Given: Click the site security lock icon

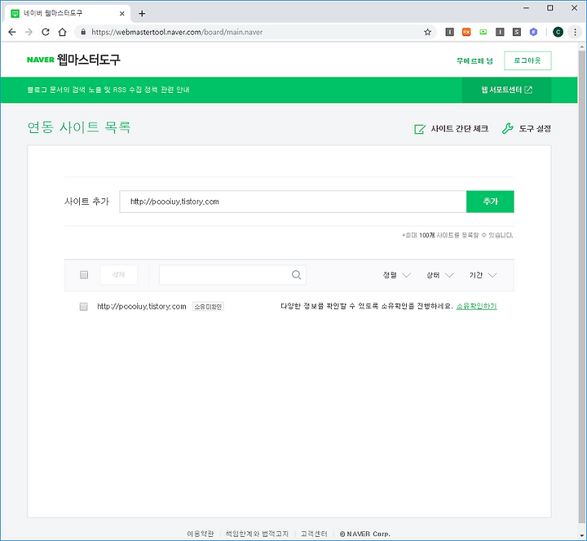Looking at the screenshot, I should 83,32.
